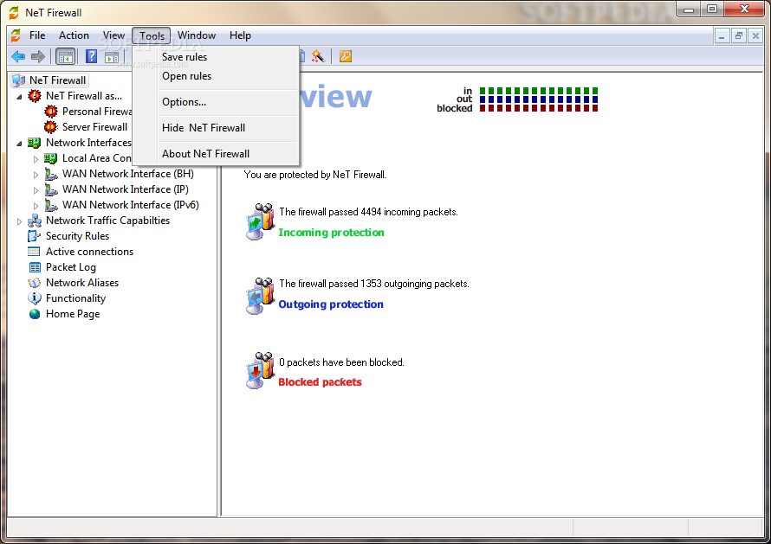This screenshot has width=771, height=544.
Task: Click the blocked packets computer icon
Action: point(260,371)
